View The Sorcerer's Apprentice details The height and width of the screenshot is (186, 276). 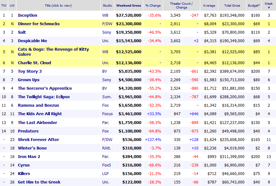[45, 88]
